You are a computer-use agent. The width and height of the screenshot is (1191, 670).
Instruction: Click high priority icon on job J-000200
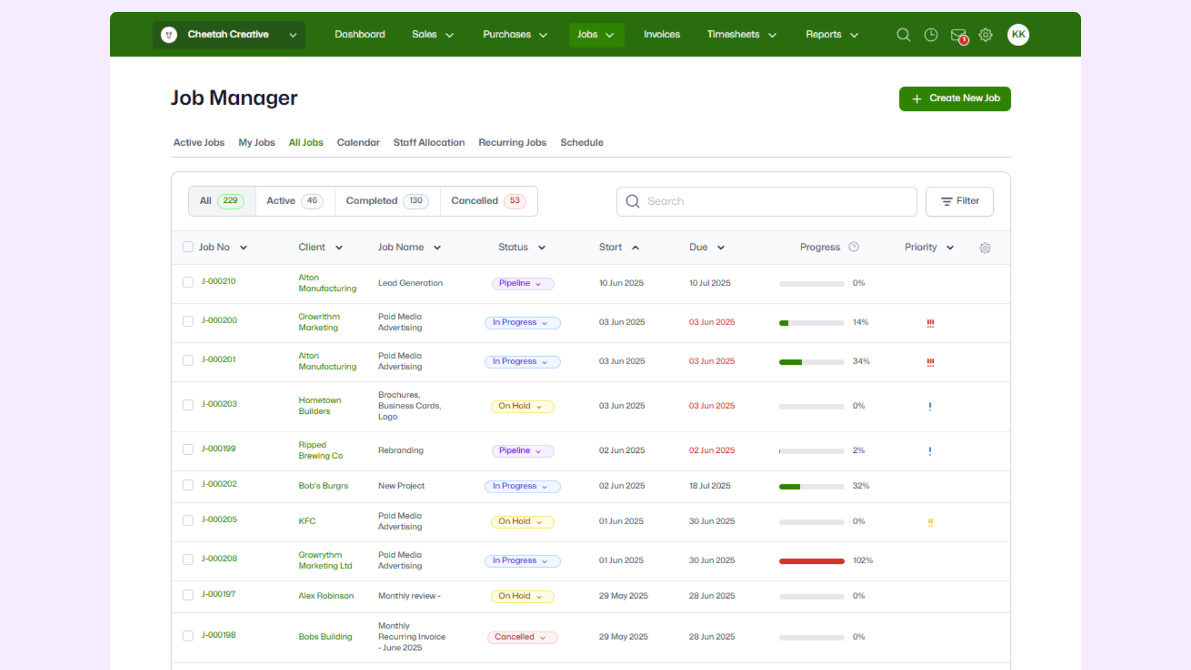tap(930, 323)
